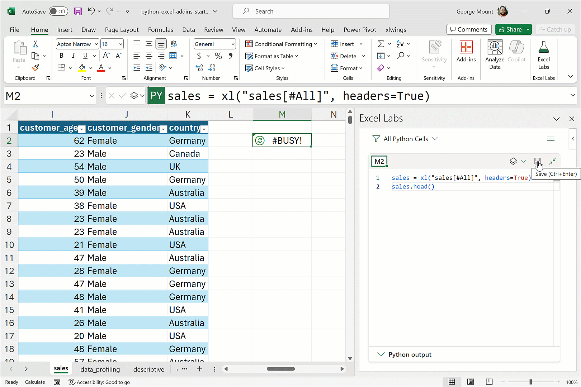581x387 pixels.
Task: Click the Share button
Action: (510, 29)
